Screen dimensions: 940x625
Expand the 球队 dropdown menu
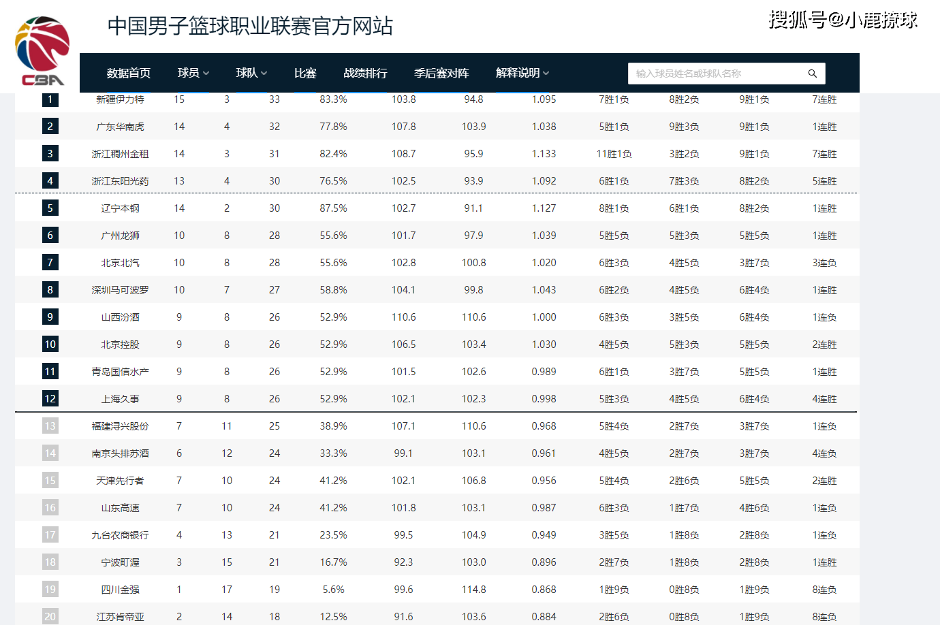click(x=251, y=73)
